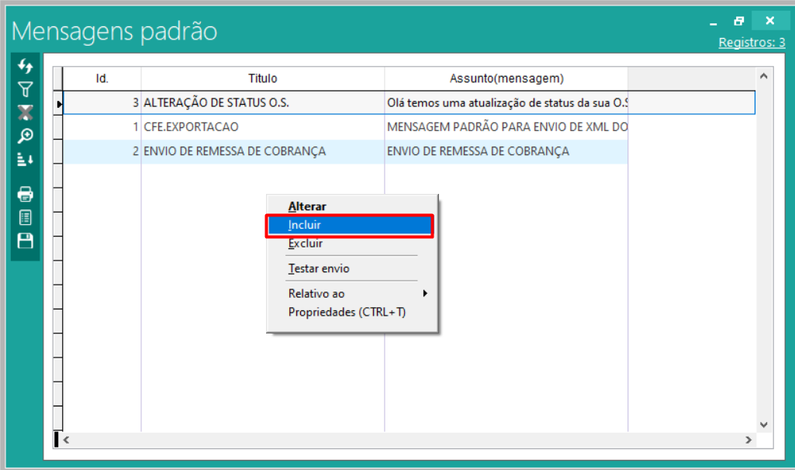Viewport: 795px width, 470px height.
Task: Click the vertical scrollbar down arrow
Action: coord(763,425)
